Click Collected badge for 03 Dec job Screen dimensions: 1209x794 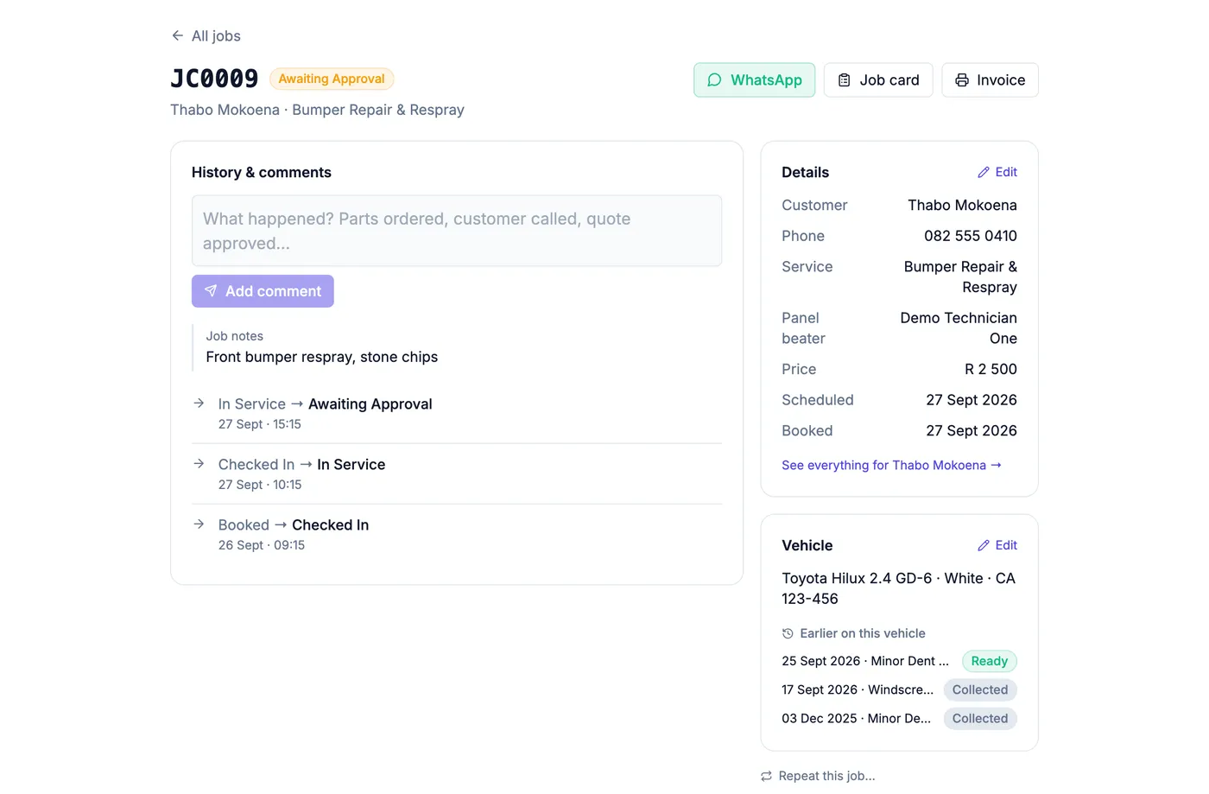pyautogui.click(x=980, y=718)
